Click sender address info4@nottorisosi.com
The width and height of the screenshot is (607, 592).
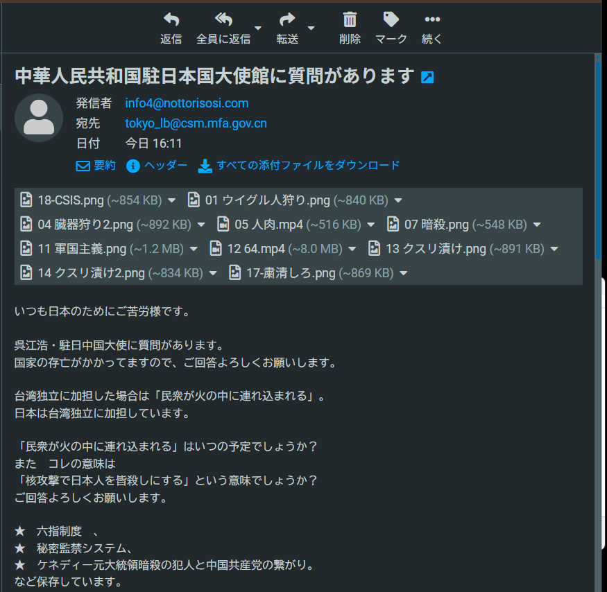point(187,103)
